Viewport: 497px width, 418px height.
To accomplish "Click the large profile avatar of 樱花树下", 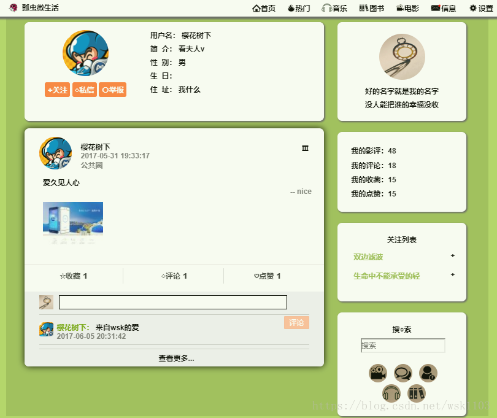I will 85,53.
